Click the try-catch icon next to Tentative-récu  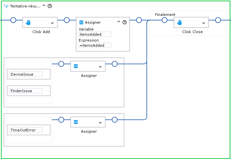[6, 6]
